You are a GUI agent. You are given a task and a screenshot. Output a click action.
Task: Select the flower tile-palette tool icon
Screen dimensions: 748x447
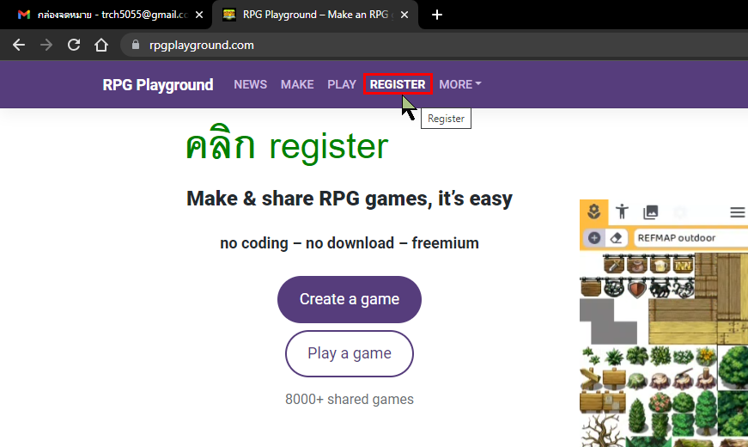pyautogui.click(x=594, y=211)
